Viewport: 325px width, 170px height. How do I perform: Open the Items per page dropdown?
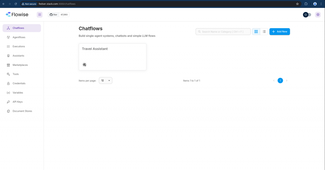[x=105, y=81]
